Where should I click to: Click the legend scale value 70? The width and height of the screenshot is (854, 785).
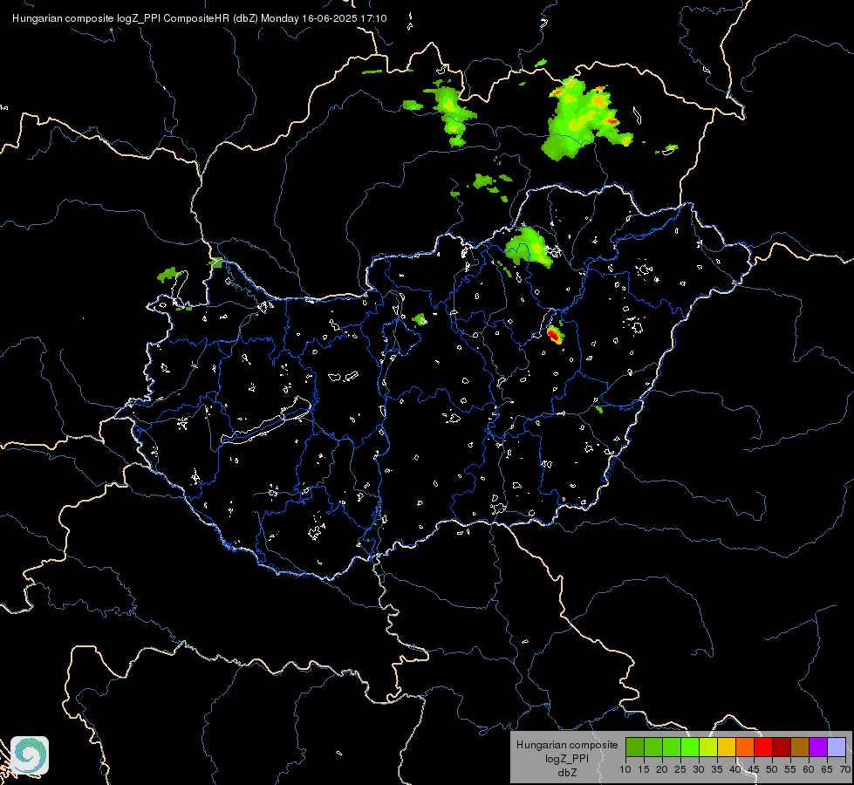click(x=845, y=769)
